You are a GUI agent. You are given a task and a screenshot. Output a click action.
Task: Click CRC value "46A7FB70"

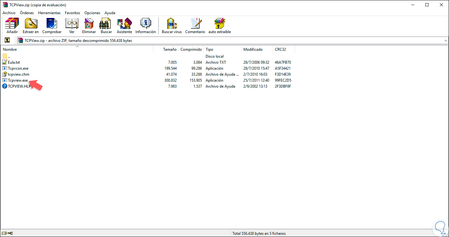tap(283, 62)
